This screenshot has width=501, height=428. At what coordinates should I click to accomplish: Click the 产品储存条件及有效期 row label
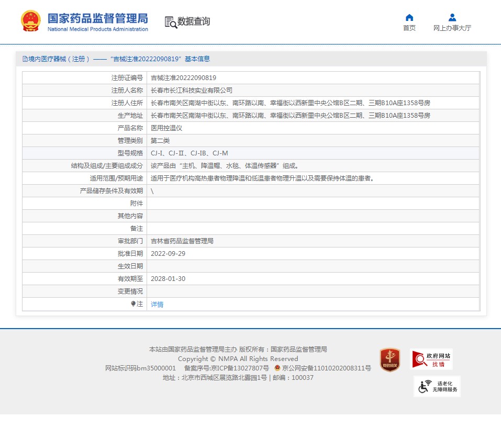coord(111,190)
